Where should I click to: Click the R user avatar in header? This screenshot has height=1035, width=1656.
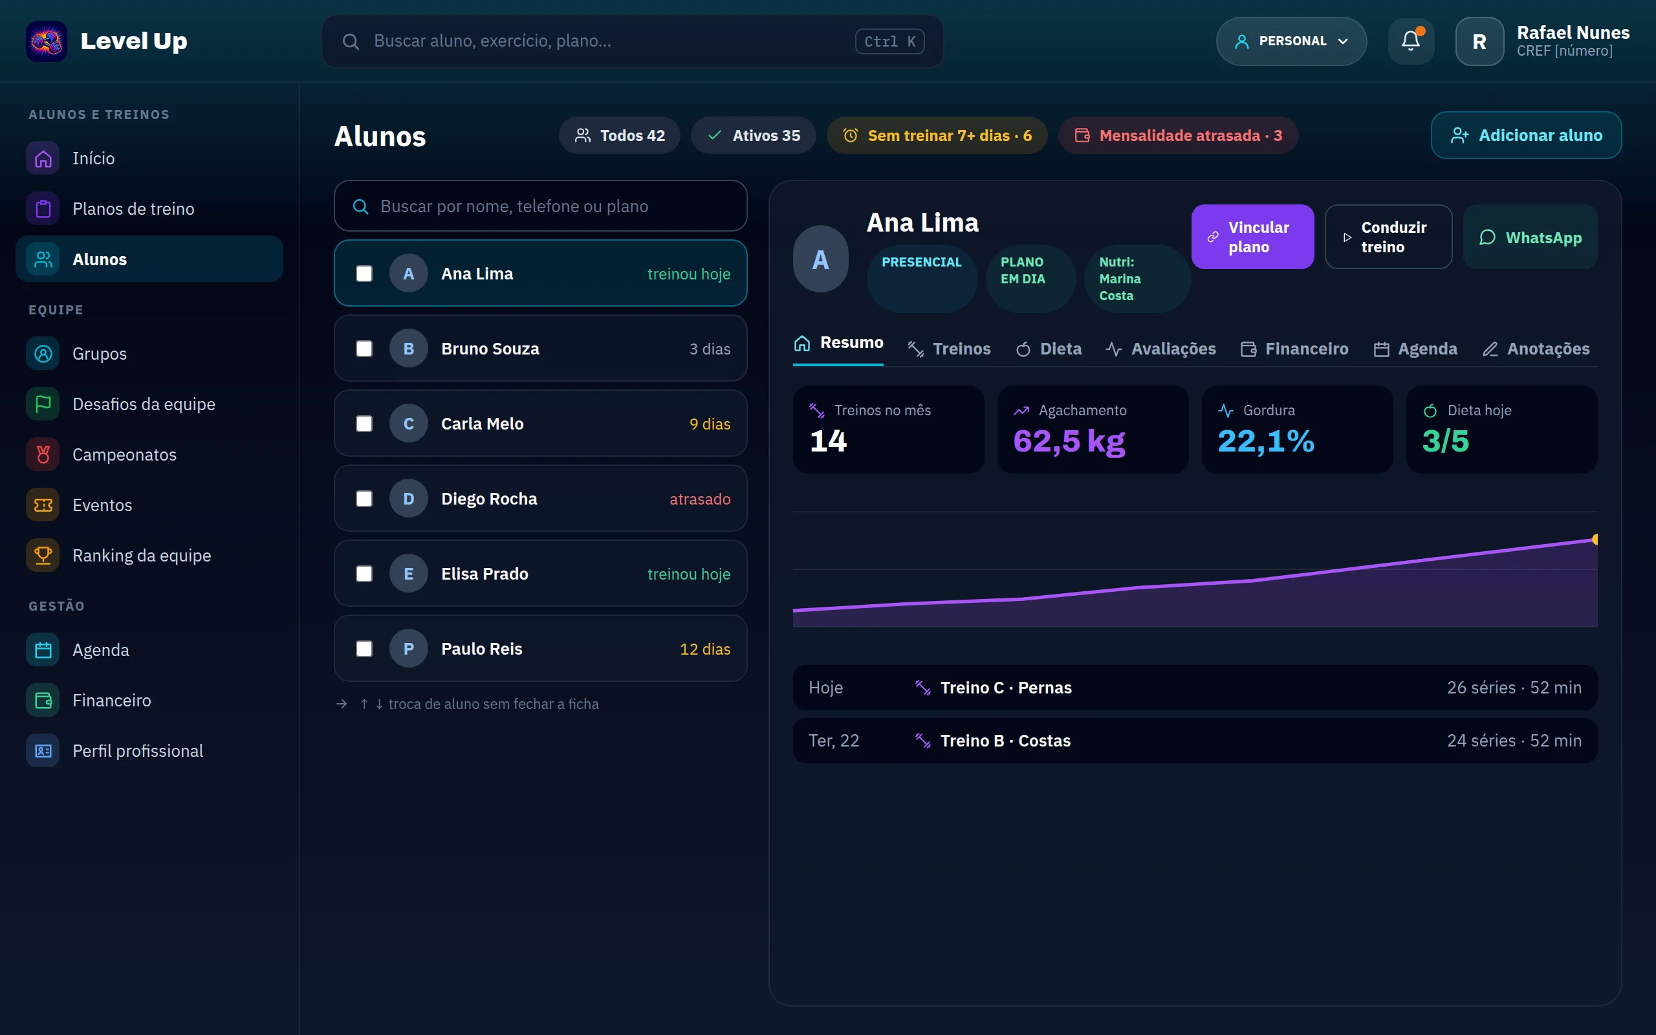[x=1479, y=41]
